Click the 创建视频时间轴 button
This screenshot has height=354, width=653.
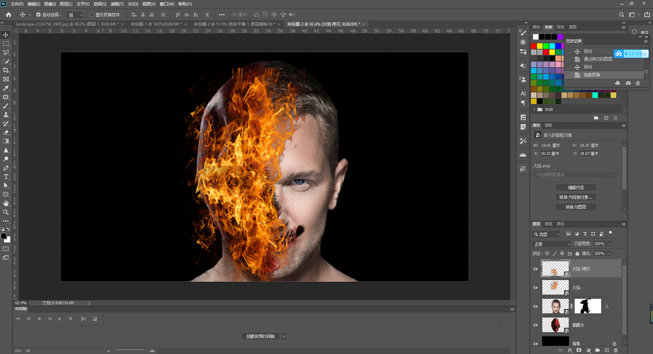[260, 336]
